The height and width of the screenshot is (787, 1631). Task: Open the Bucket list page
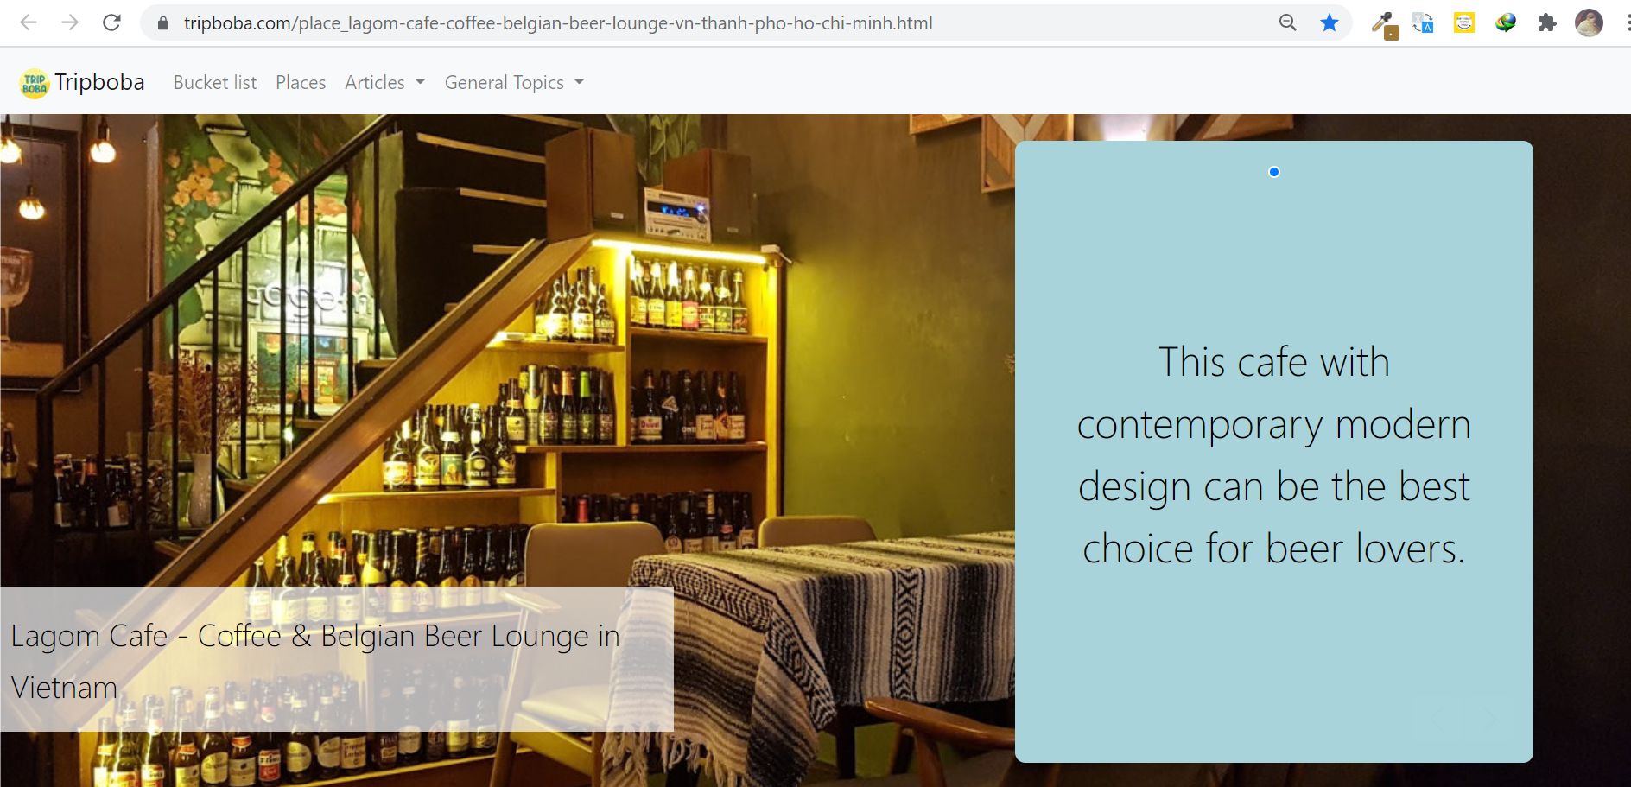(x=215, y=82)
